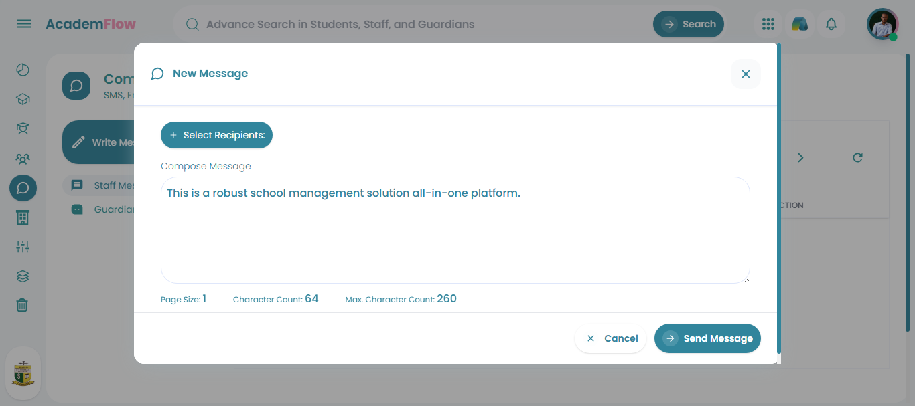The width and height of the screenshot is (915, 406).
Task: Click the Send Message button
Action: 707,338
